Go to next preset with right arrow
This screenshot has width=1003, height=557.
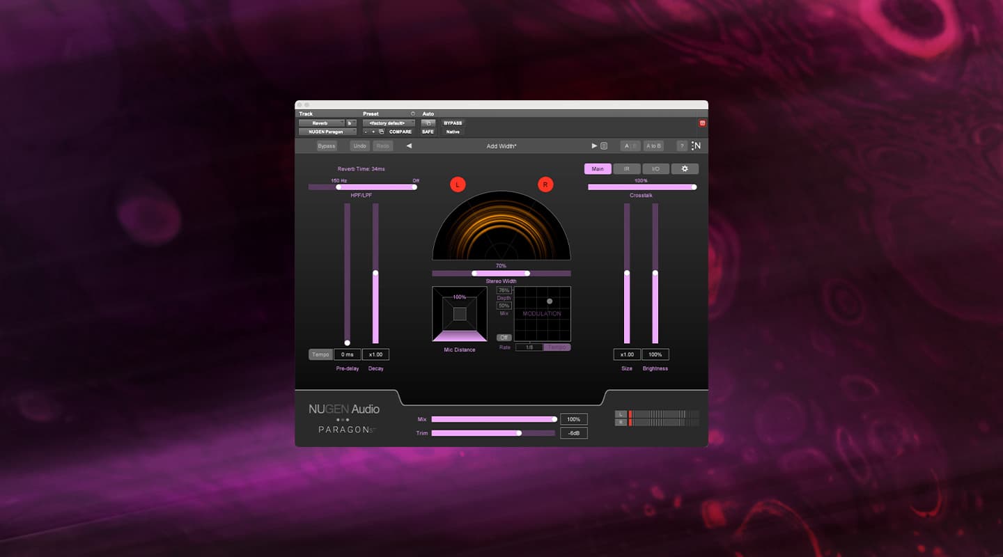point(594,146)
